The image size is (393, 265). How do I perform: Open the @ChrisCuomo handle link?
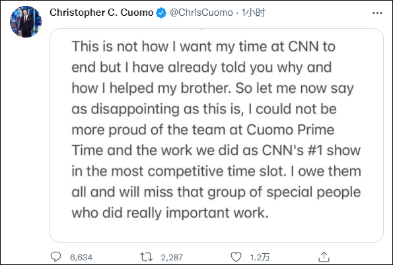[201, 13]
